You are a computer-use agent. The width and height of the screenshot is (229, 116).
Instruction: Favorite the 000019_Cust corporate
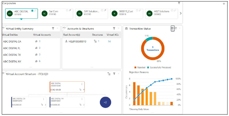tap(137, 10)
